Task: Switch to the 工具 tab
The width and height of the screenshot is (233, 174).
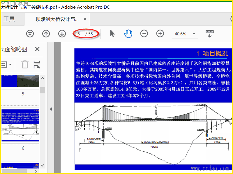Action: point(9,19)
